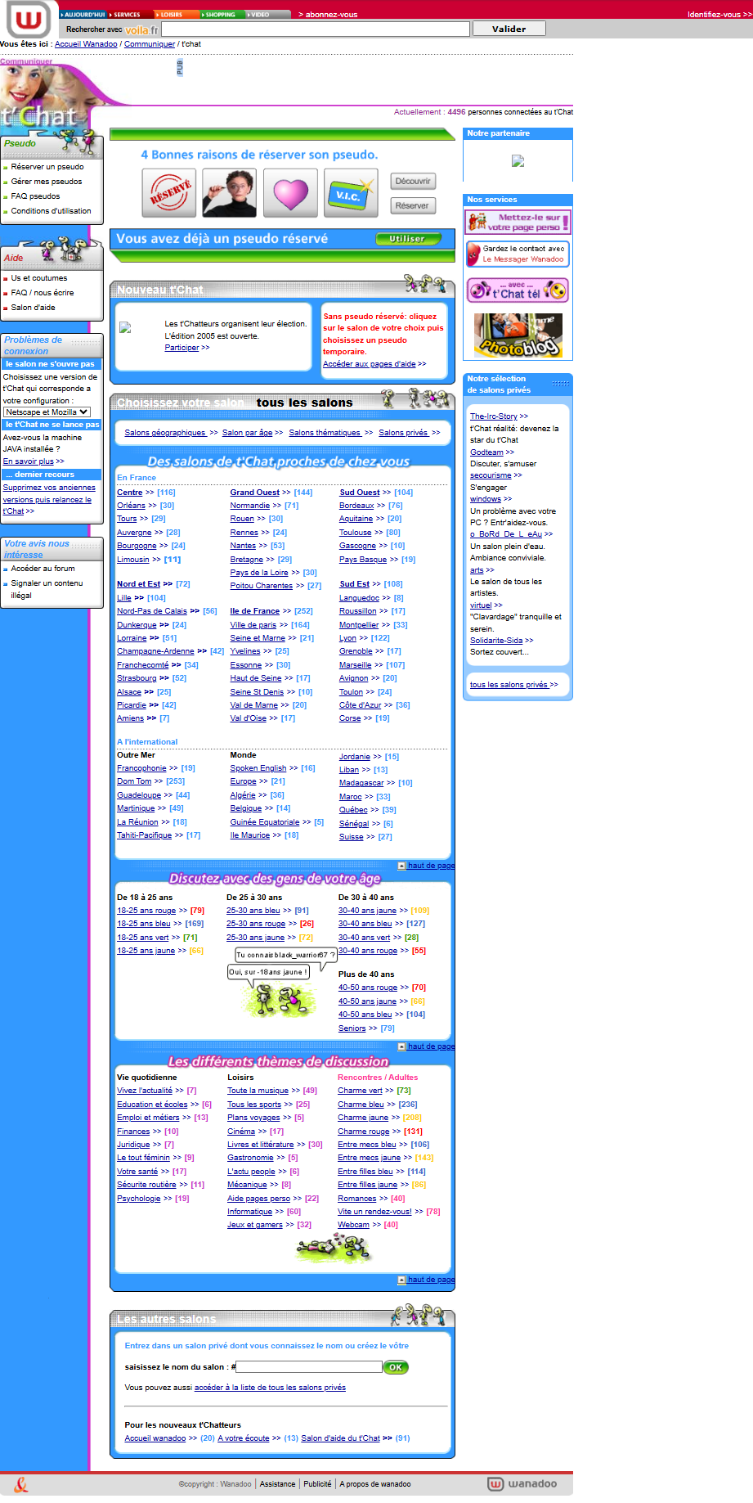Enter the Charme bleu salon
The image size is (753, 1503).
pyautogui.click(x=361, y=1105)
